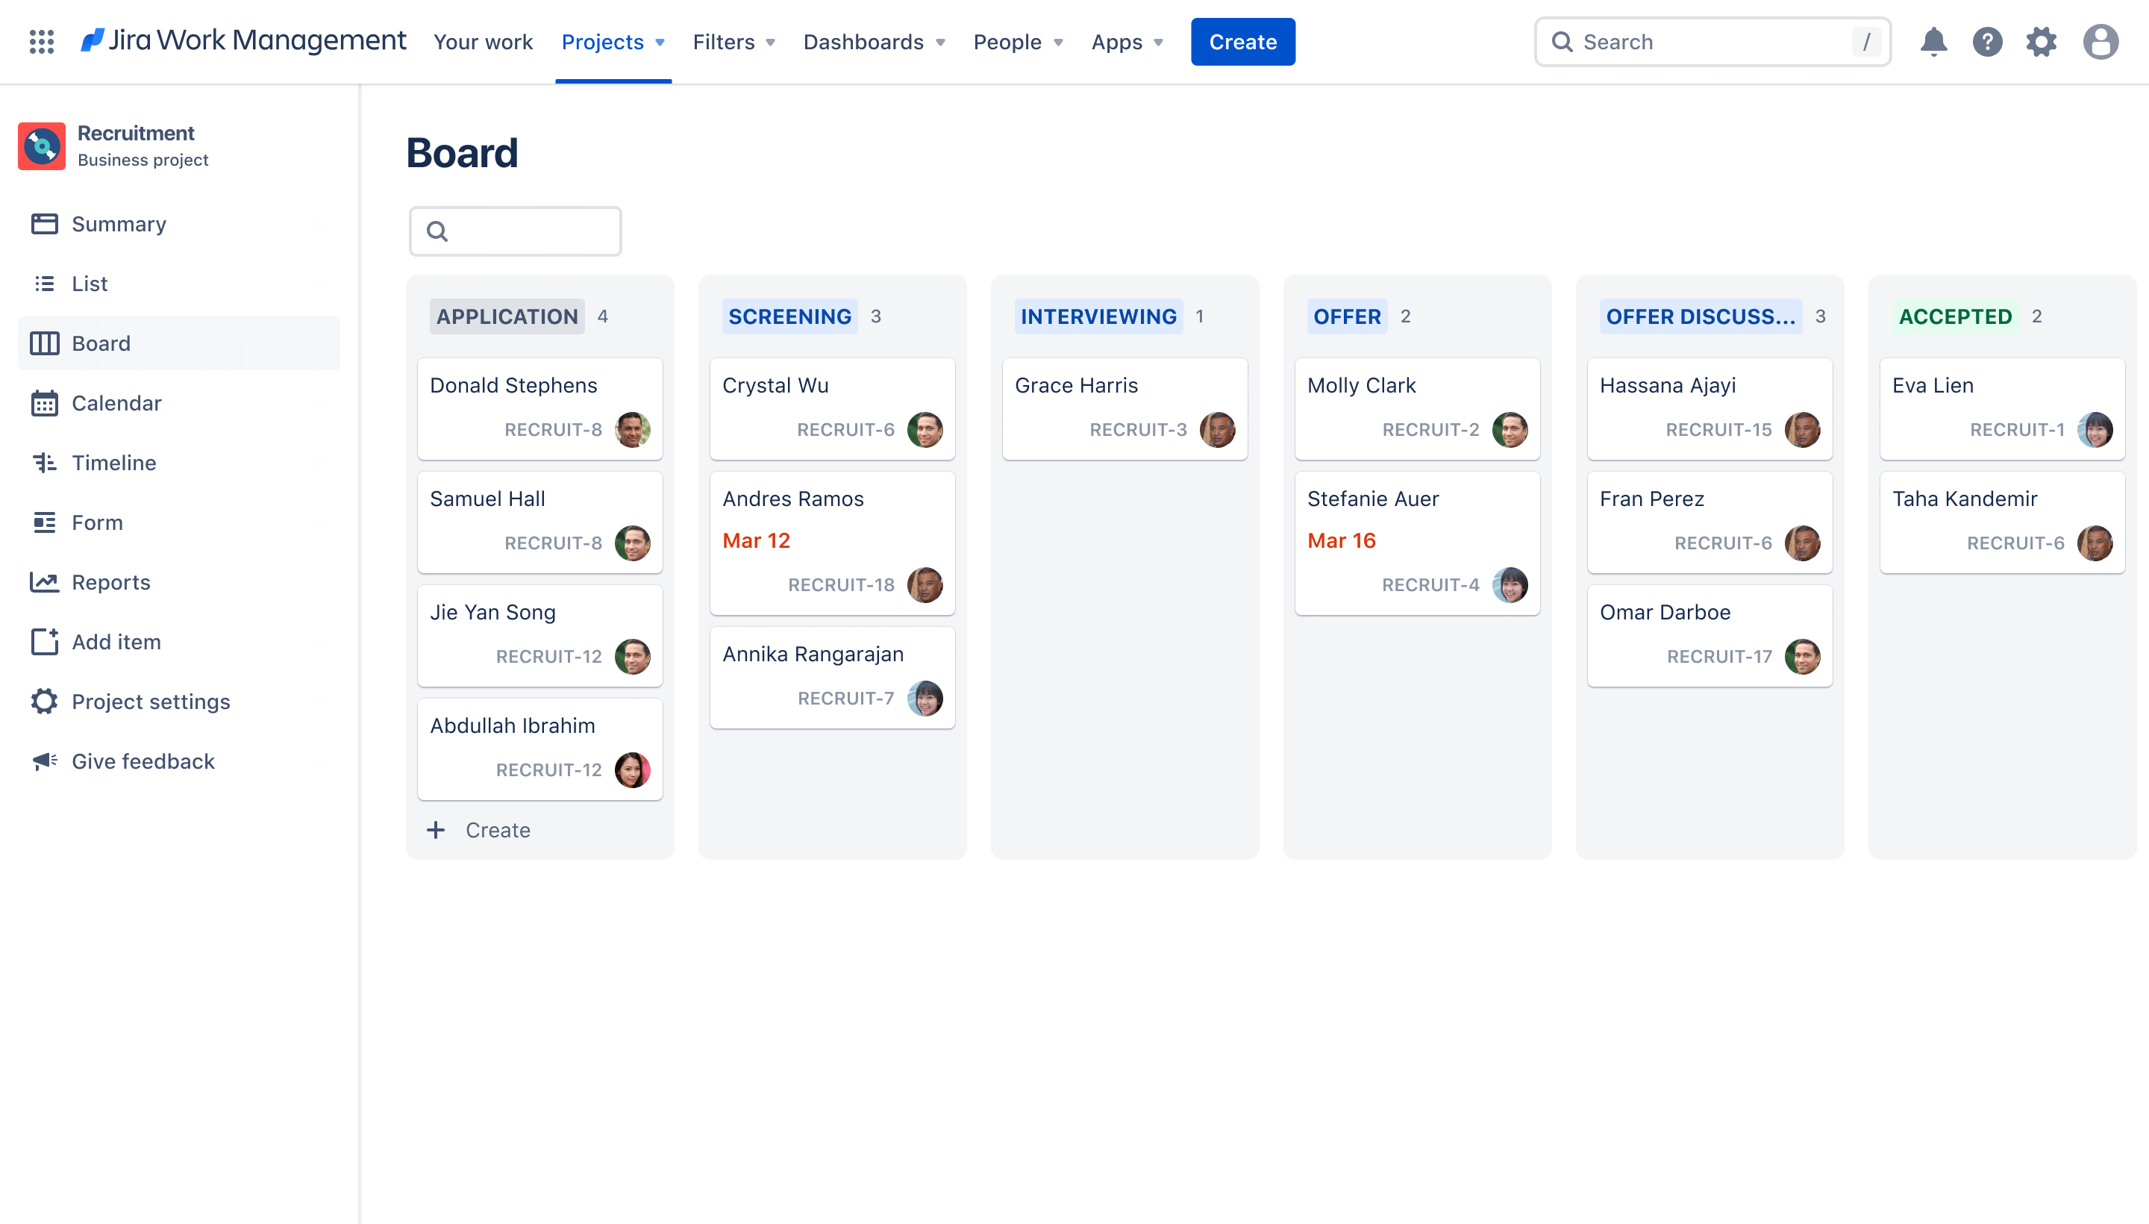2149x1224 pixels.
Task: Open the Reports section
Action: click(110, 580)
